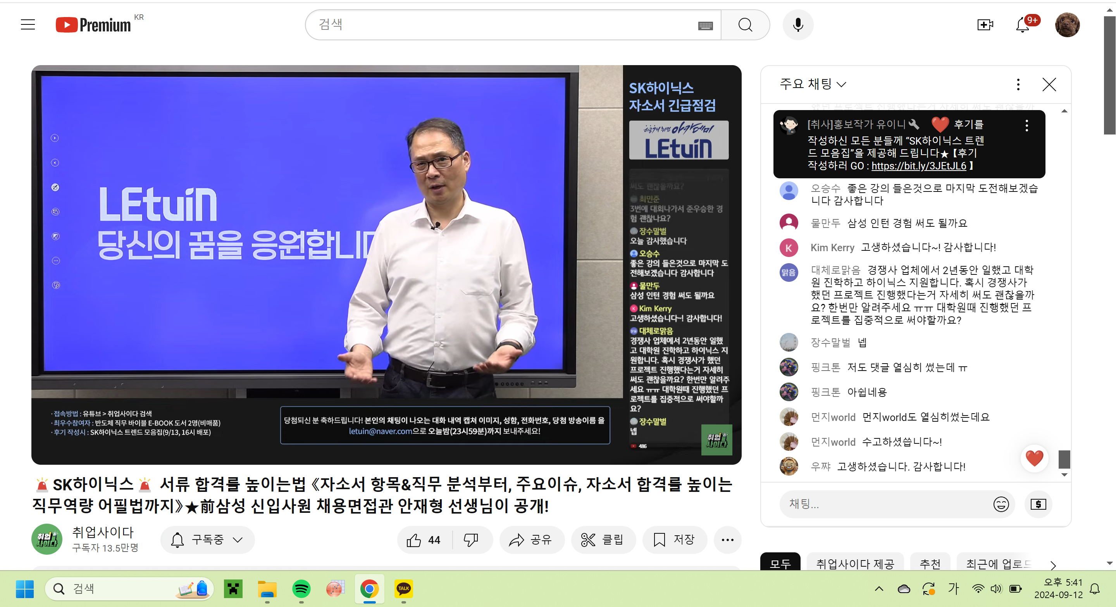
Task: Click the 구독자 13.5만명 subscriber count
Action: [x=105, y=548]
